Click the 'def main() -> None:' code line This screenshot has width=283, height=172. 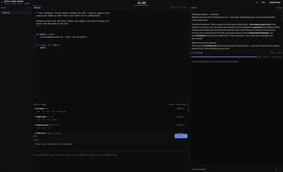pyautogui.click(x=45, y=34)
